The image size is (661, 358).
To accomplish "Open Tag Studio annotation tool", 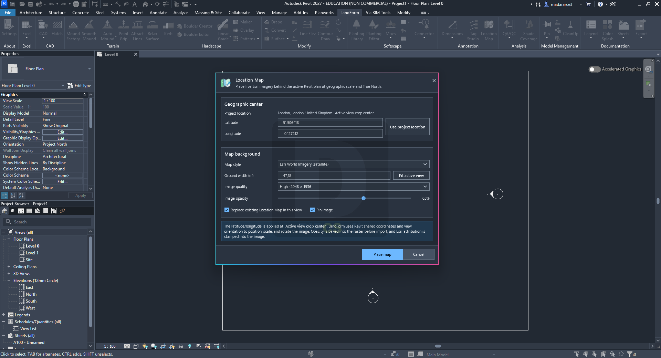I will click(x=473, y=30).
